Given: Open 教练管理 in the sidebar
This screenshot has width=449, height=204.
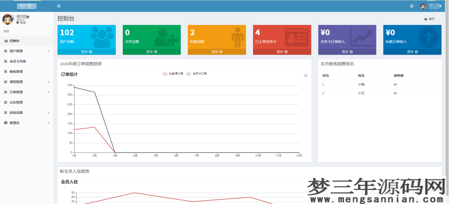Looking at the screenshot, I should point(27,72).
